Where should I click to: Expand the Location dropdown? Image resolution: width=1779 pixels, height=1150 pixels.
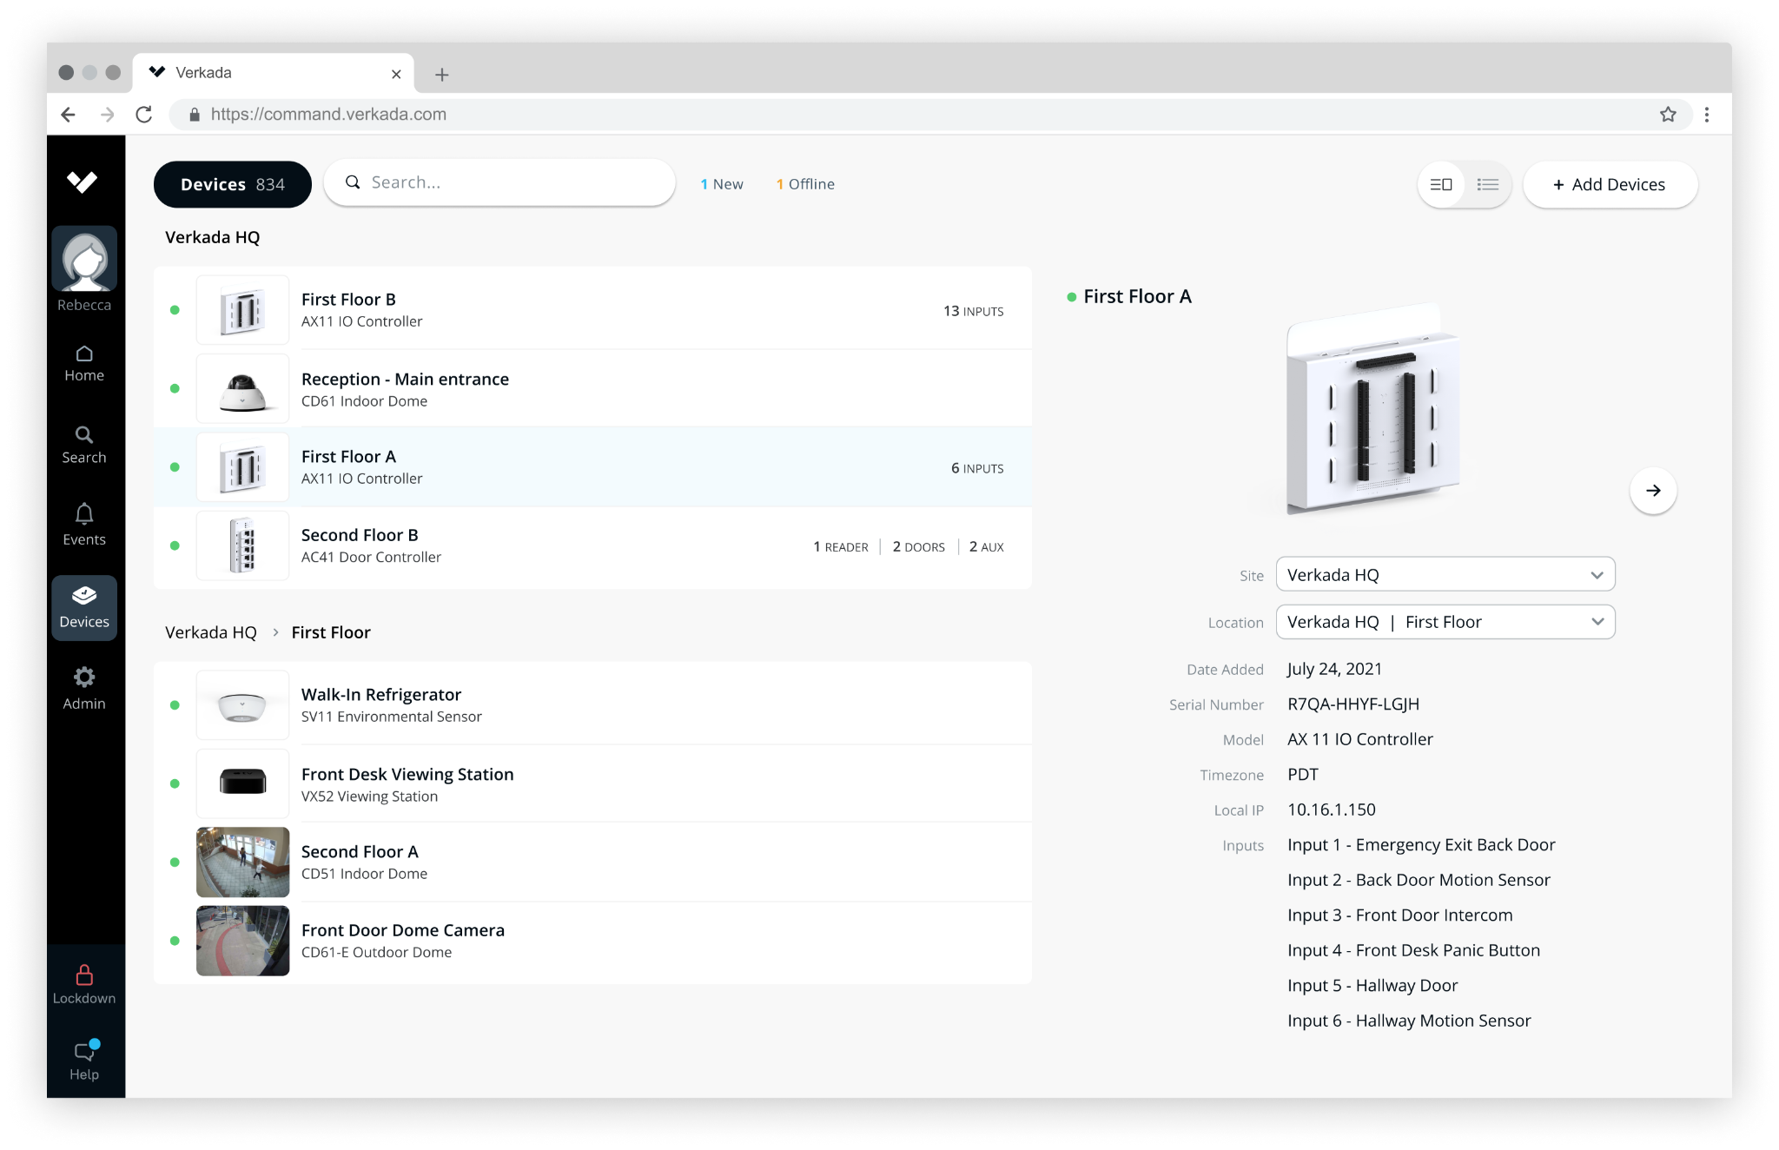click(1445, 622)
